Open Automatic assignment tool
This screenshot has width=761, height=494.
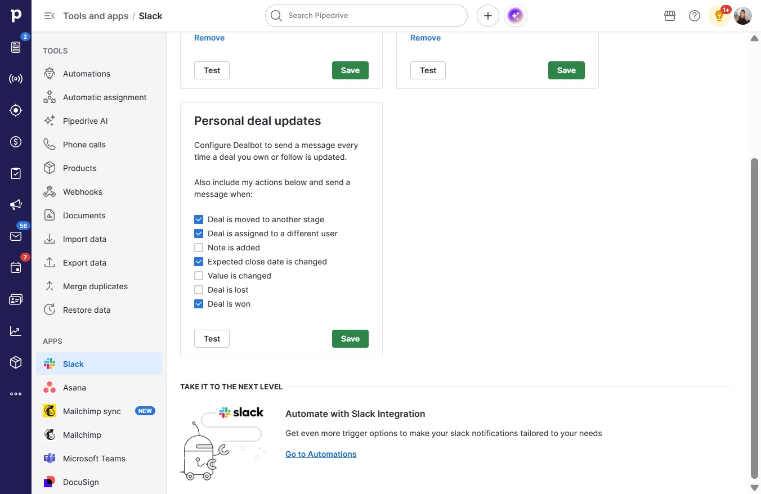pyautogui.click(x=99, y=97)
